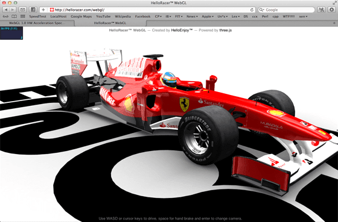
Task: Open the Google Maps bookmark
Action: 81,17
